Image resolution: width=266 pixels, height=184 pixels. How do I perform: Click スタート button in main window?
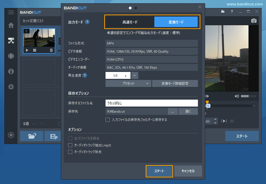click(242, 136)
